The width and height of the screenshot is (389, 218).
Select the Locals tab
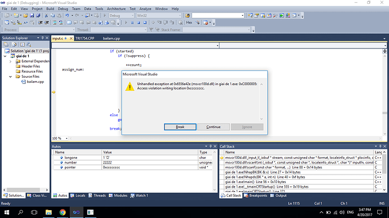coord(78,195)
